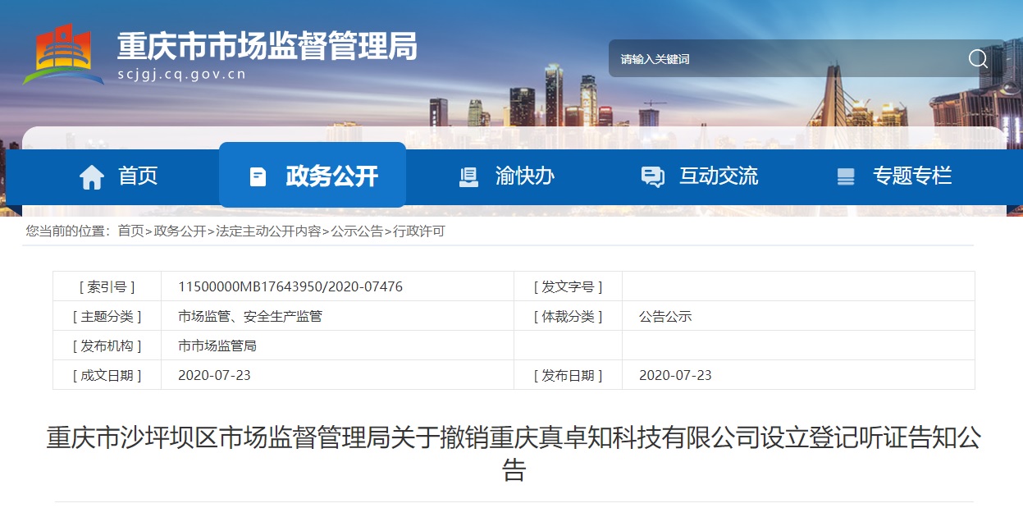Click the 索引号 label cell
The width and height of the screenshot is (1023, 508).
tap(107, 286)
